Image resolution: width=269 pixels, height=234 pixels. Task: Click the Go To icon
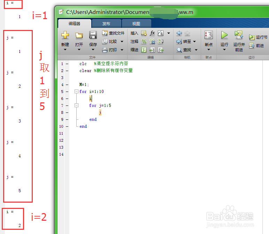(179, 41)
